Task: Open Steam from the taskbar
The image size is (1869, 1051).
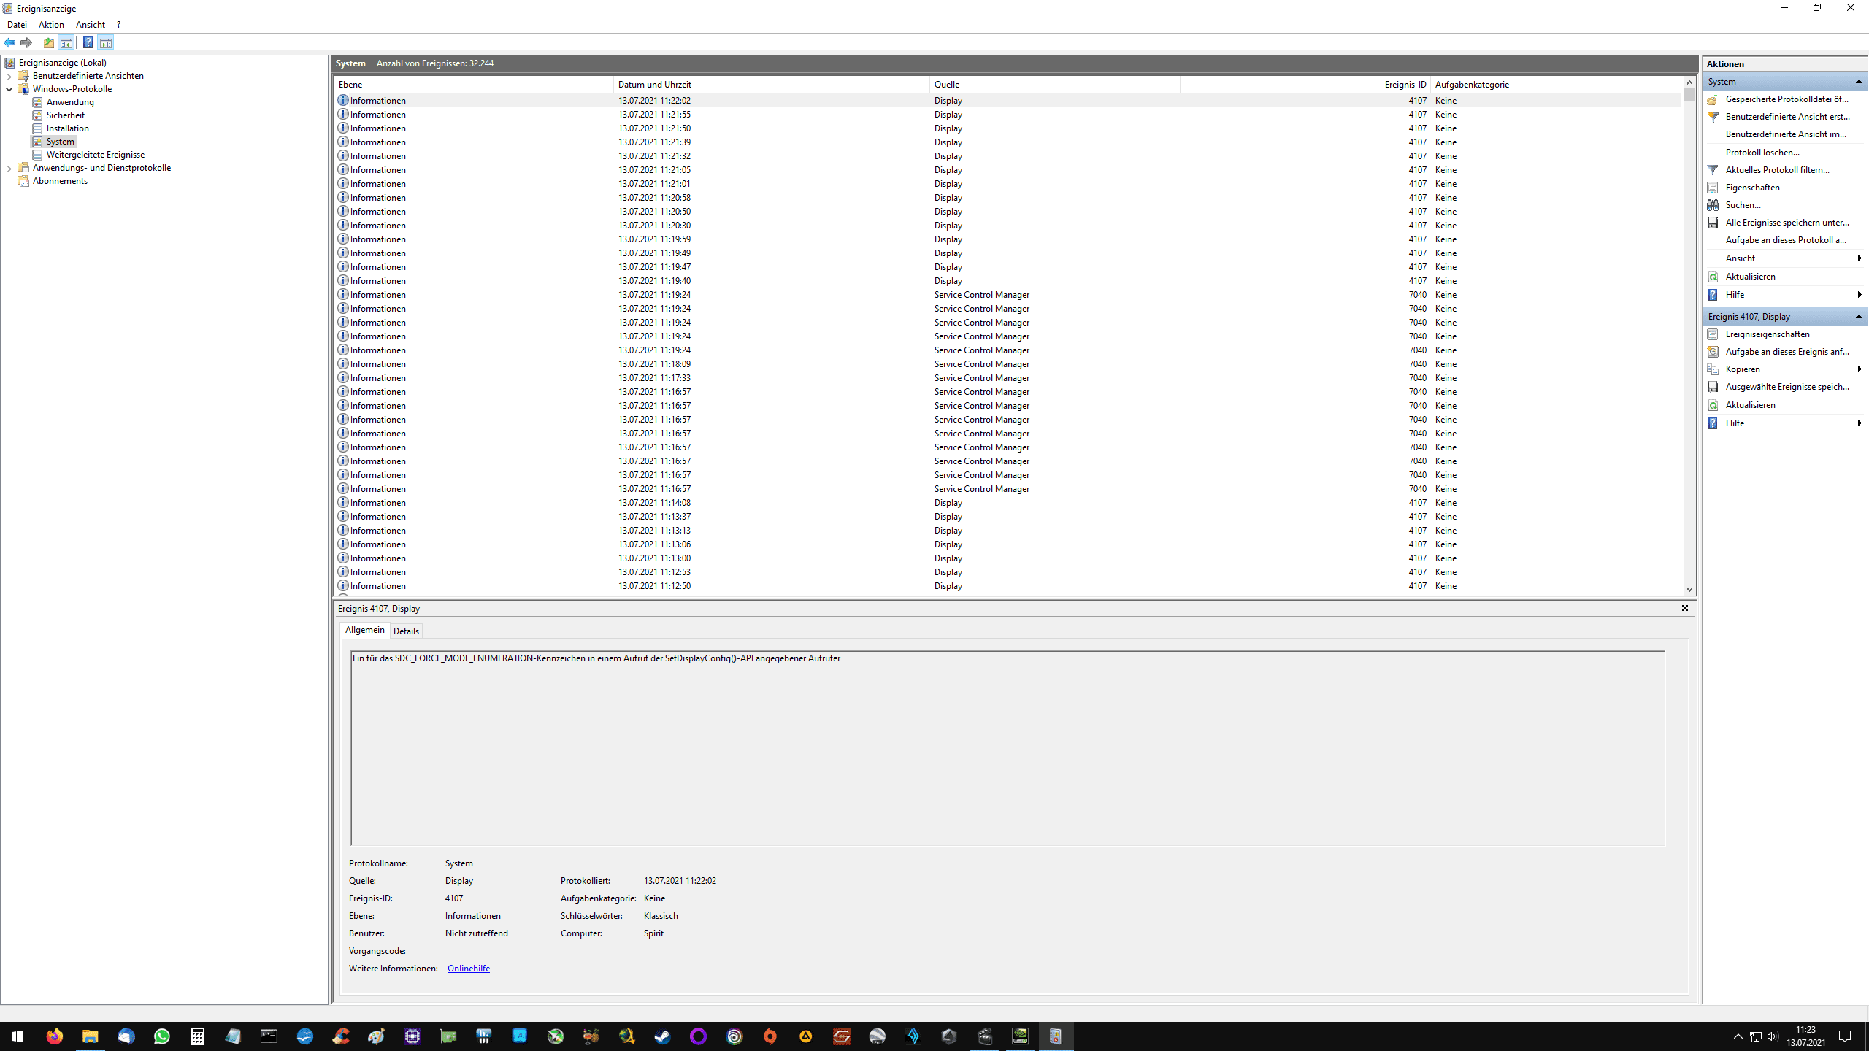Action: point(662,1036)
